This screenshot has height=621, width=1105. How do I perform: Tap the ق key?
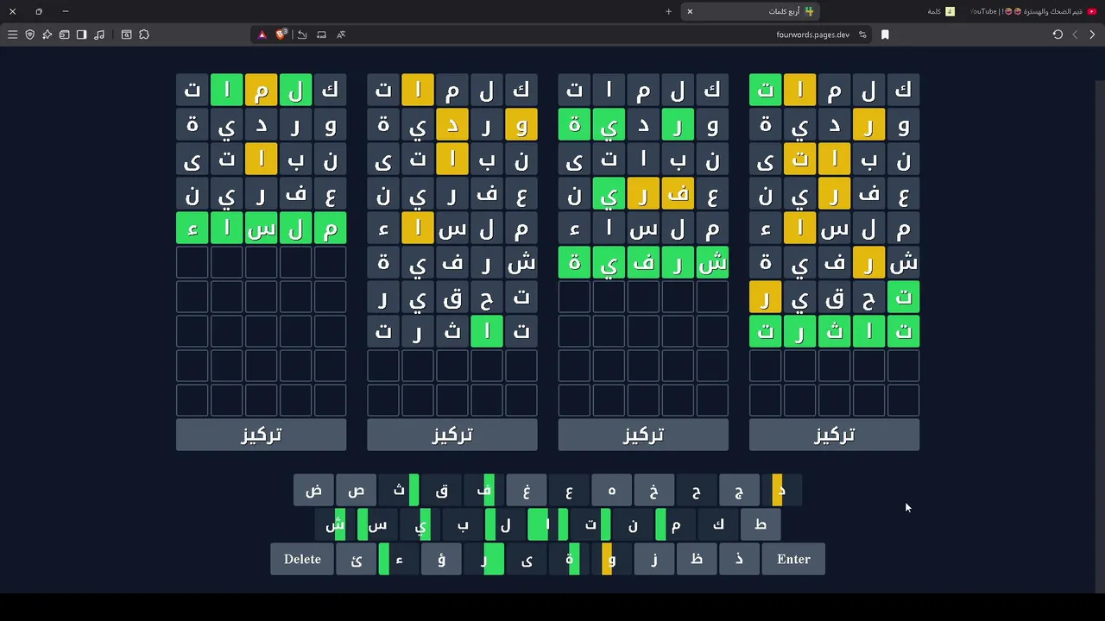[441, 490]
